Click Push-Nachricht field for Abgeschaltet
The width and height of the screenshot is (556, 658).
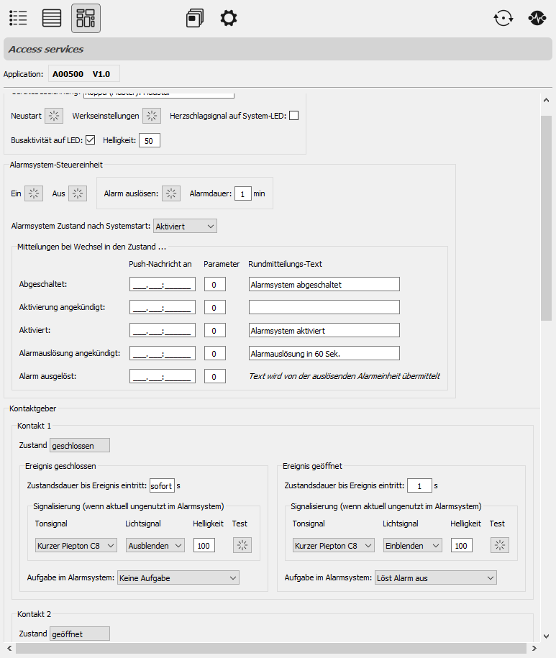(x=163, y=284)
